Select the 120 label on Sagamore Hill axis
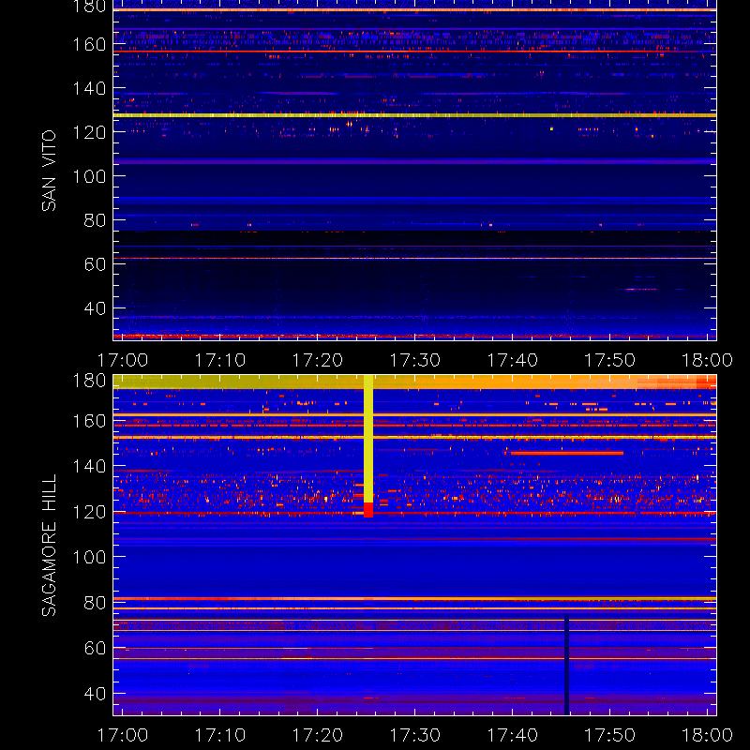750x750 pixels. tap(89, 512)
